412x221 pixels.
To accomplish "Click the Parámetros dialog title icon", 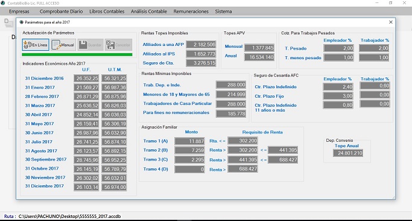I will 22,22.
